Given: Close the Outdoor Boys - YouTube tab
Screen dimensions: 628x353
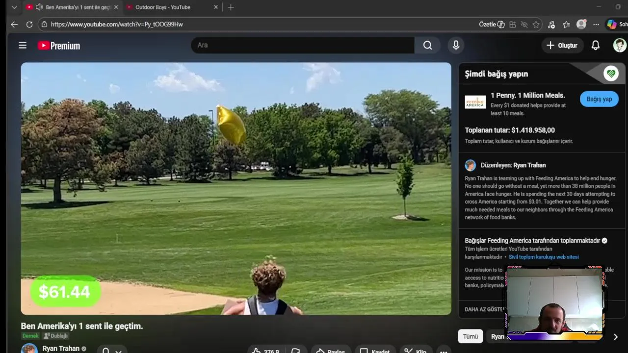Looking at the screenshot, I should pyautogui.click(x=215, y=7).
